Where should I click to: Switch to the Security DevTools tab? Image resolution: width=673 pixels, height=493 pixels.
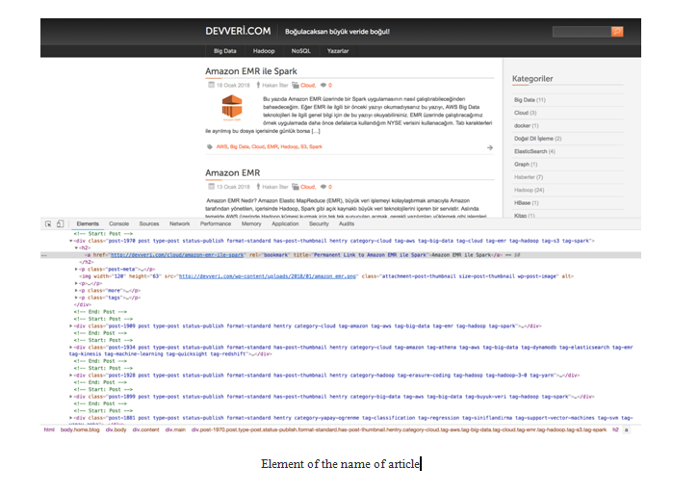click(x=319, y=224)
